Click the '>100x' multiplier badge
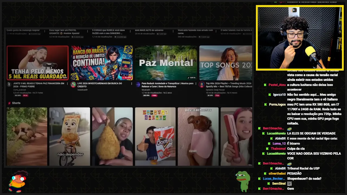The height and width of the screenshot is (195, 347). point(154,95)
